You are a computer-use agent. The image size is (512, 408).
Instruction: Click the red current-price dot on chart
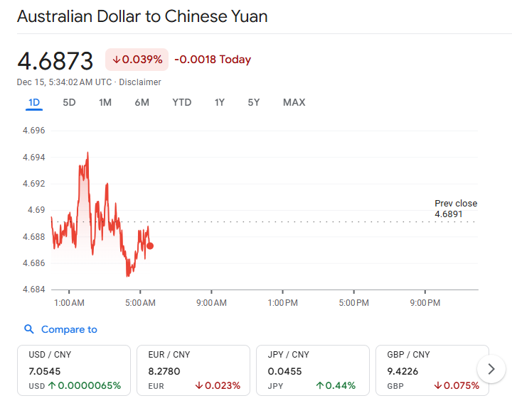click(150, 246)
